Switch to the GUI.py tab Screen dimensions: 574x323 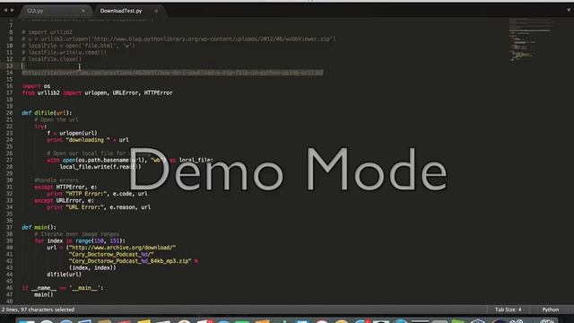36,11
